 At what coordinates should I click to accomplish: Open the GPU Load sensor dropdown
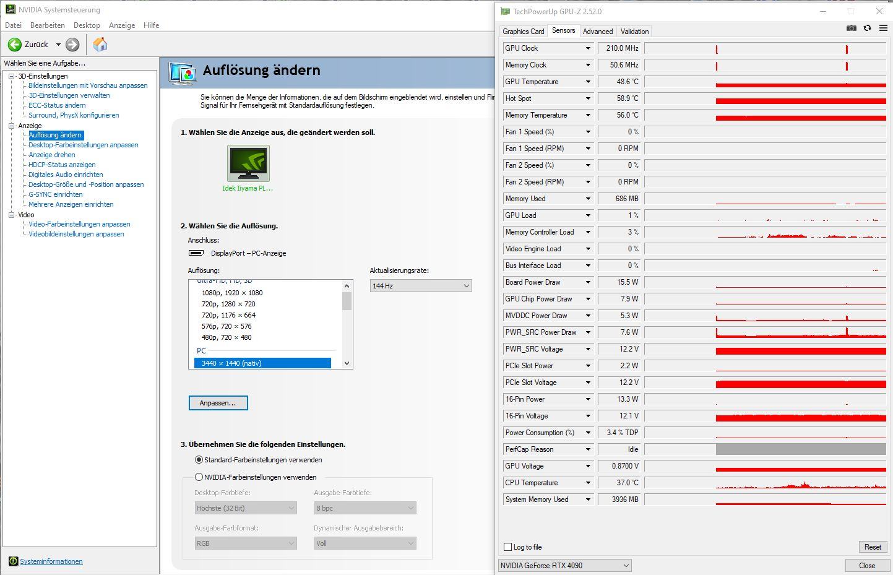[588, 215]
